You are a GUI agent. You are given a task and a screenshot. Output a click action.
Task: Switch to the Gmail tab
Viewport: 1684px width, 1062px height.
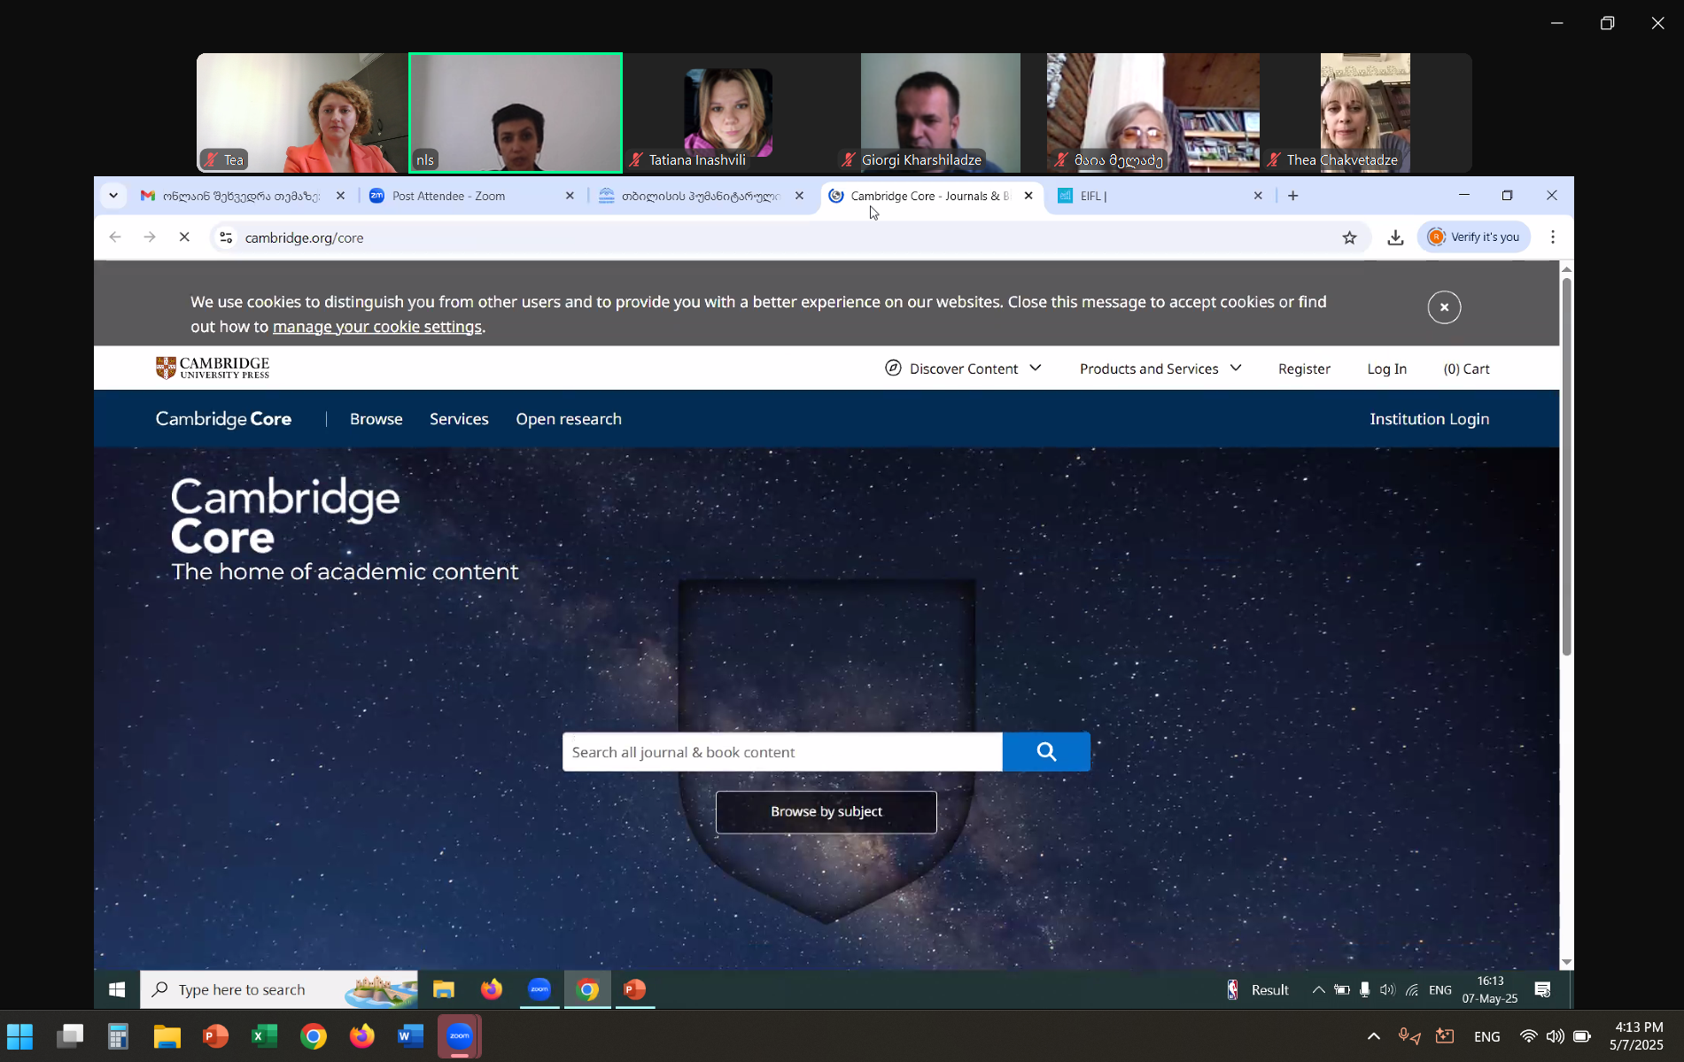coord(240,196)
